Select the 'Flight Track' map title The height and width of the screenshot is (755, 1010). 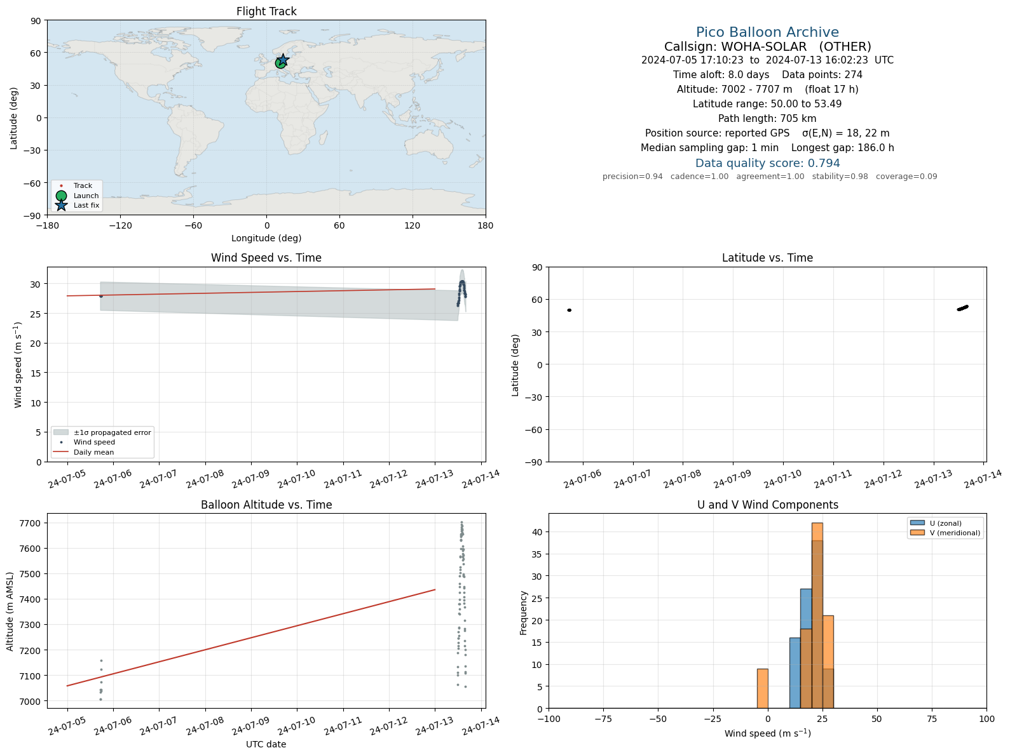coord(266,11)
